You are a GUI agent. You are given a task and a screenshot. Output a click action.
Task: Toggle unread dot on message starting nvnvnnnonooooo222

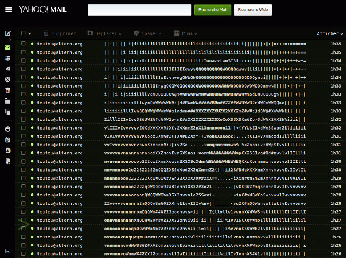click(x=32, y=161)
